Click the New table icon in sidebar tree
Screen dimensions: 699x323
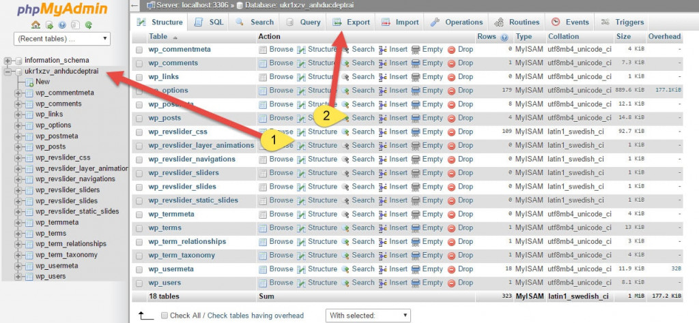pos(29,82)
